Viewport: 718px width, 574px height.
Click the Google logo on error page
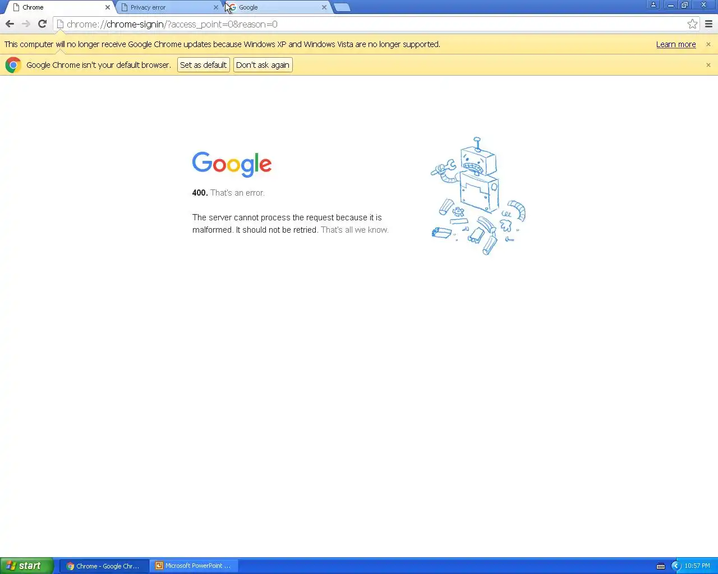coord(232,164)
